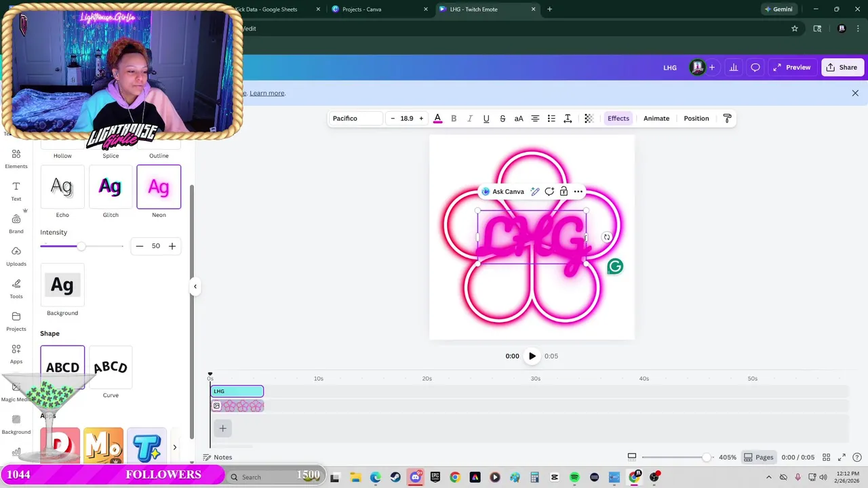Expand apps row with right arrow
The height and width of the screenshot is (488, 868).
174,447
